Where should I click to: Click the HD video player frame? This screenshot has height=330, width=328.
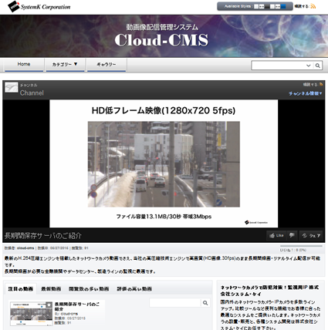point(164,163)
